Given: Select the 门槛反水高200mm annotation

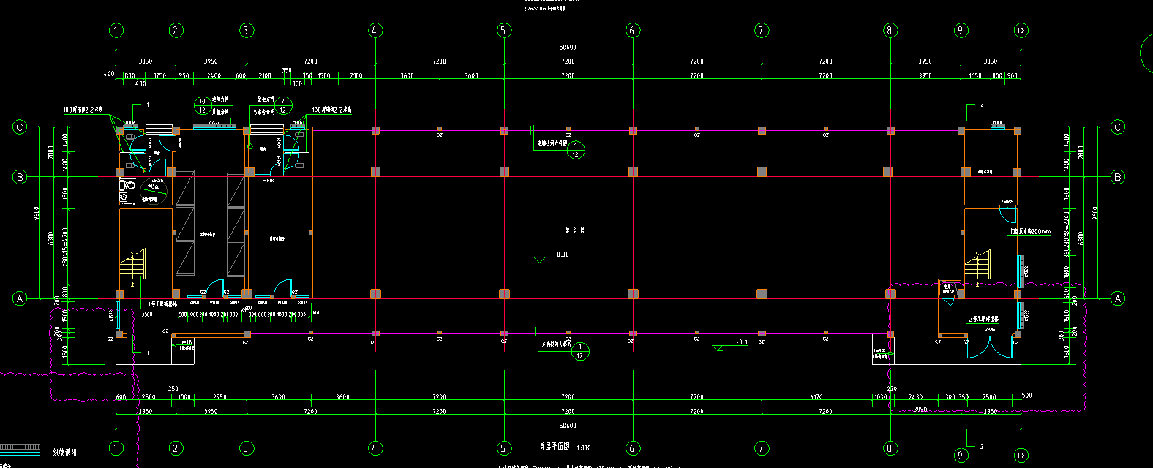Looking at the screenshot, I should click(1029, 232).
